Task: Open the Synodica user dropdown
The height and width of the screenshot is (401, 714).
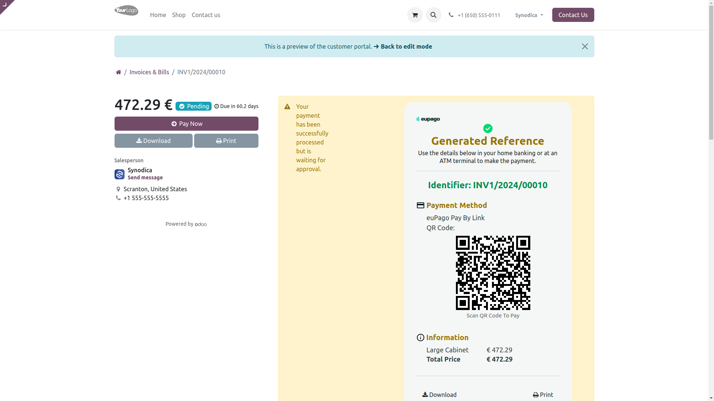Action: pyautogui.click(x=529, y=15)
